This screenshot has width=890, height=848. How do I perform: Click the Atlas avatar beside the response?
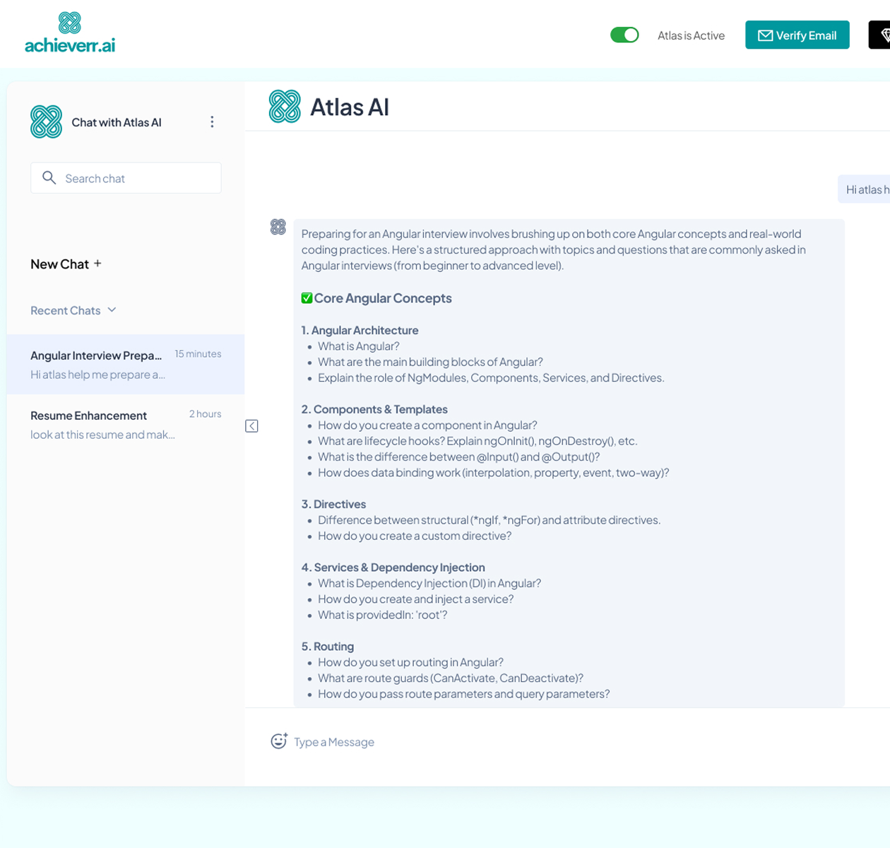pyautogui.click(x=278, y=227)
